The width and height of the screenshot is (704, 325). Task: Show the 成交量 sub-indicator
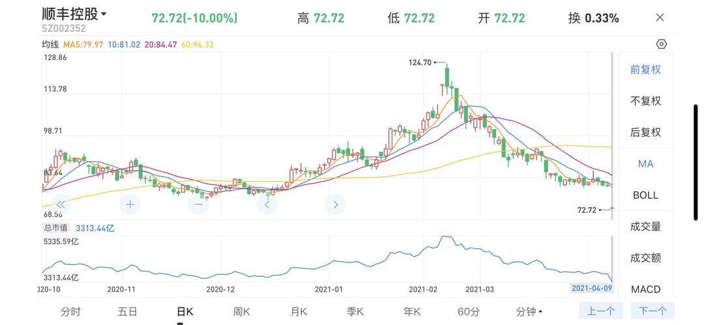(645, 227)
